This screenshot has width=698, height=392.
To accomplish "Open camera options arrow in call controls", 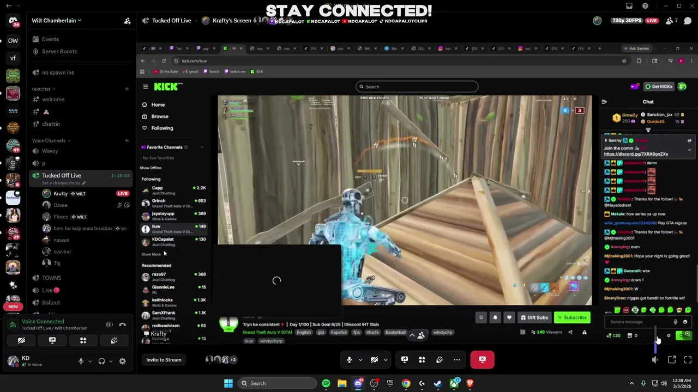I will 386,359.
